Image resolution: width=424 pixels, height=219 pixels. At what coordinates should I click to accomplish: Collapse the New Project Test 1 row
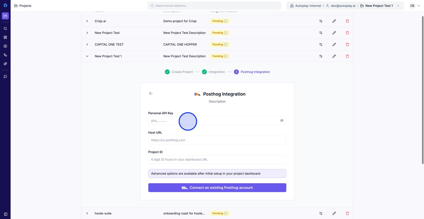pyautogui.click(x=87, y=56)
